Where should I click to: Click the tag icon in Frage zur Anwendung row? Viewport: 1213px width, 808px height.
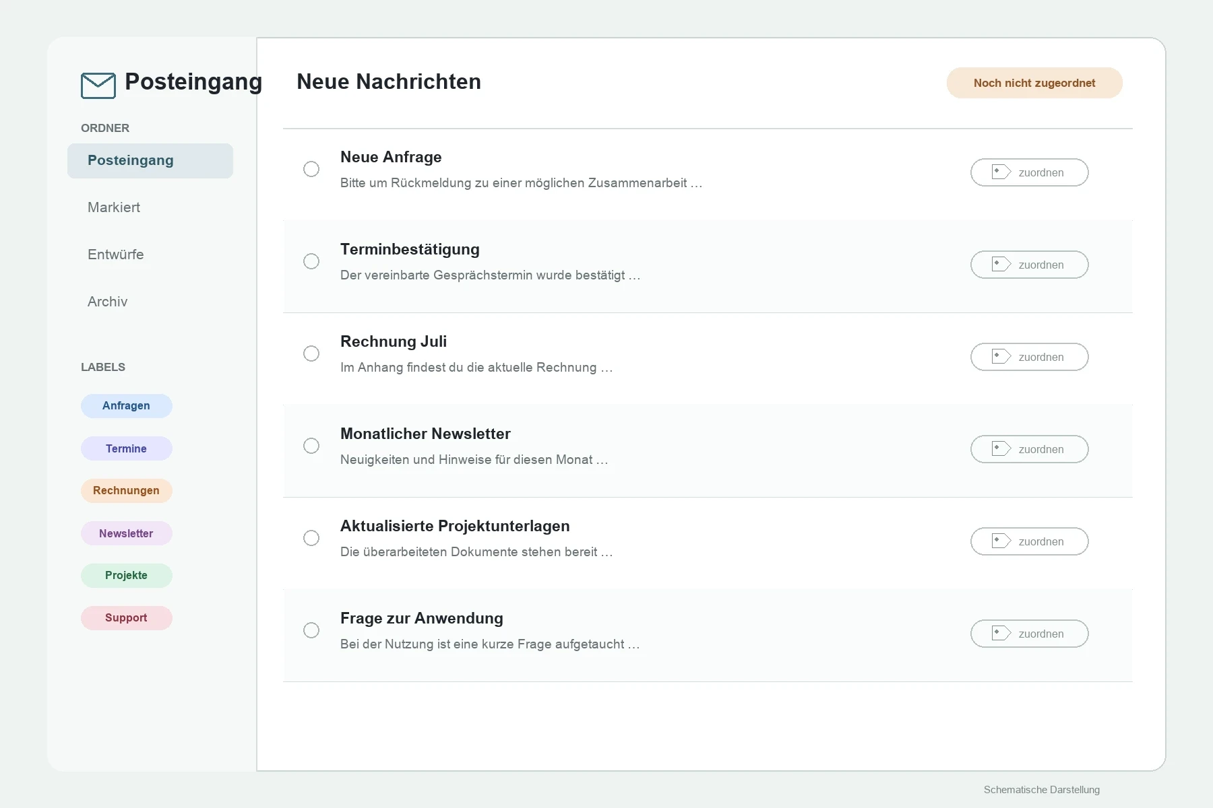pos(1001,634)
